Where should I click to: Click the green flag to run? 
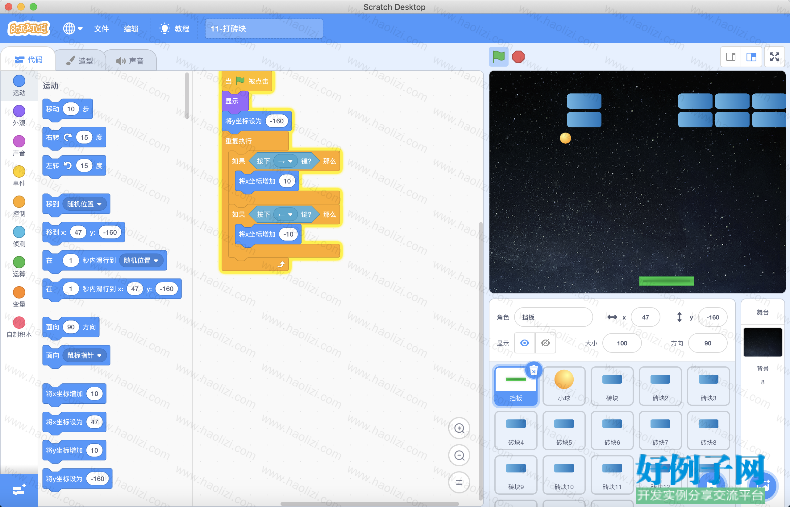(498, 57)
